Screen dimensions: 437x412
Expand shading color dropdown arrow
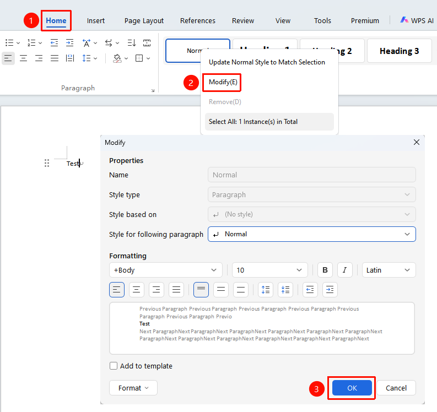pyautogui.click(x=126, y=58)
